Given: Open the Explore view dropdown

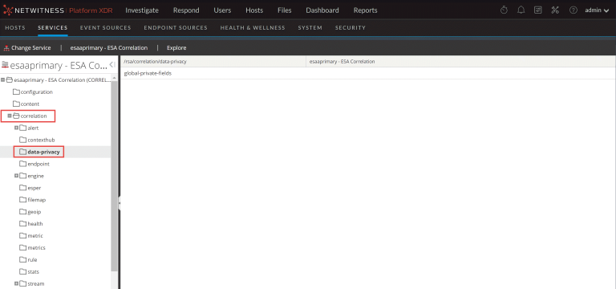Looking at the screenshot, I should 176,47.
